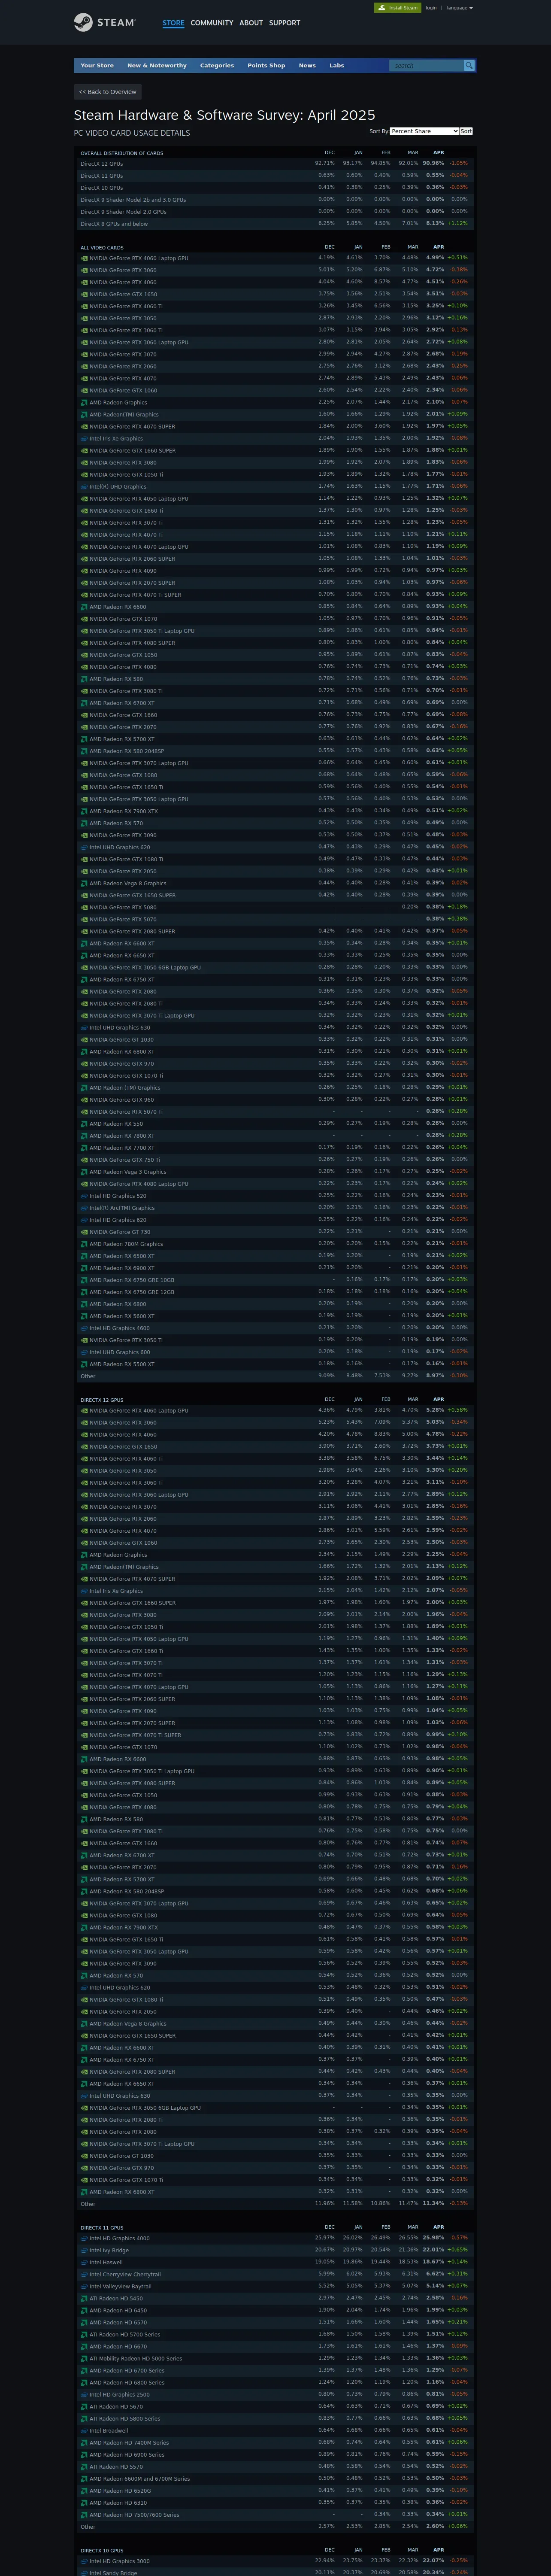Click the Steam logo in the header
The width and height of the screenshot is (551, 2576).
(x=104, y=22)
